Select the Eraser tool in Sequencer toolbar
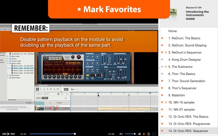Image resolution: width=218 pixels, height=136 pixels. click(x=44, y=89)
